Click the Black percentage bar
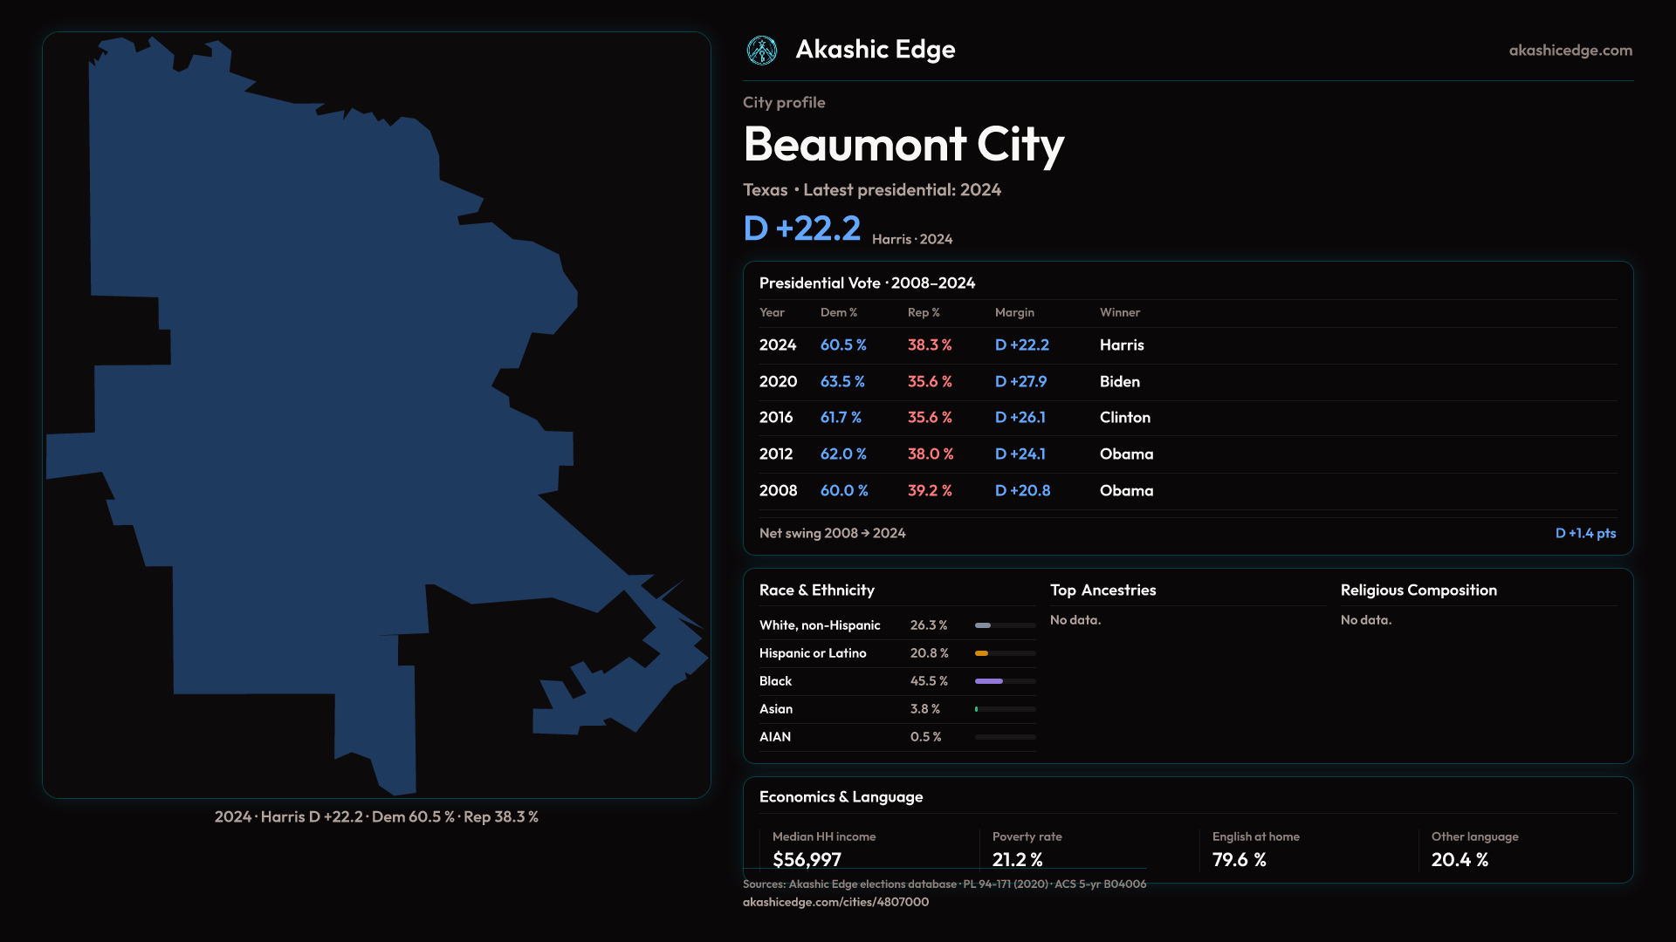 pos(989,681)
